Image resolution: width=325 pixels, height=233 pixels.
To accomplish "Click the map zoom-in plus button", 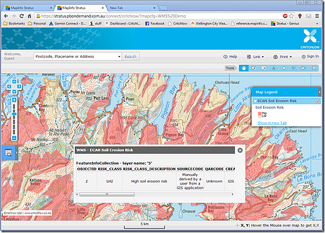I will [x=14, y=100].
